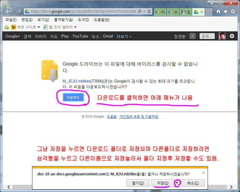The image size is (240, 192).
Task: Open the M_JEJU.mbtiles file link
Action: (76, 81)
